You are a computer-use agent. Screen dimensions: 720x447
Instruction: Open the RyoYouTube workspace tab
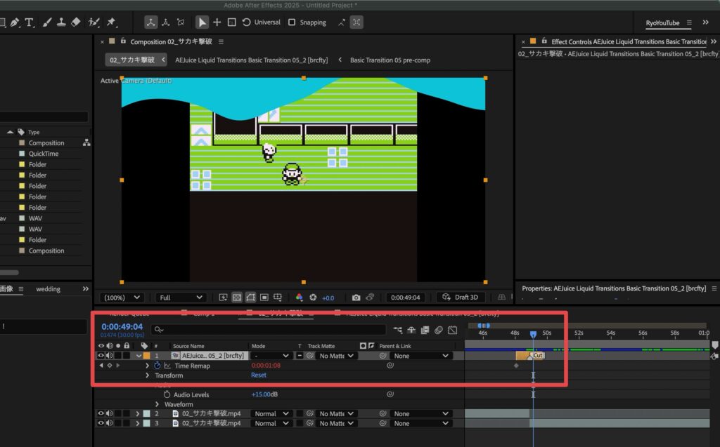pos(662,23)
